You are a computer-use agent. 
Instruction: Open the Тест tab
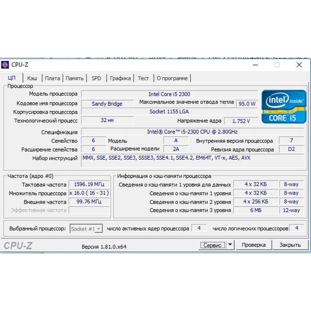point(144,78)
